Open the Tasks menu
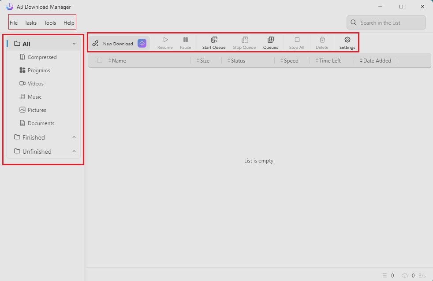The image size is (433, 281). coord(31,22)
